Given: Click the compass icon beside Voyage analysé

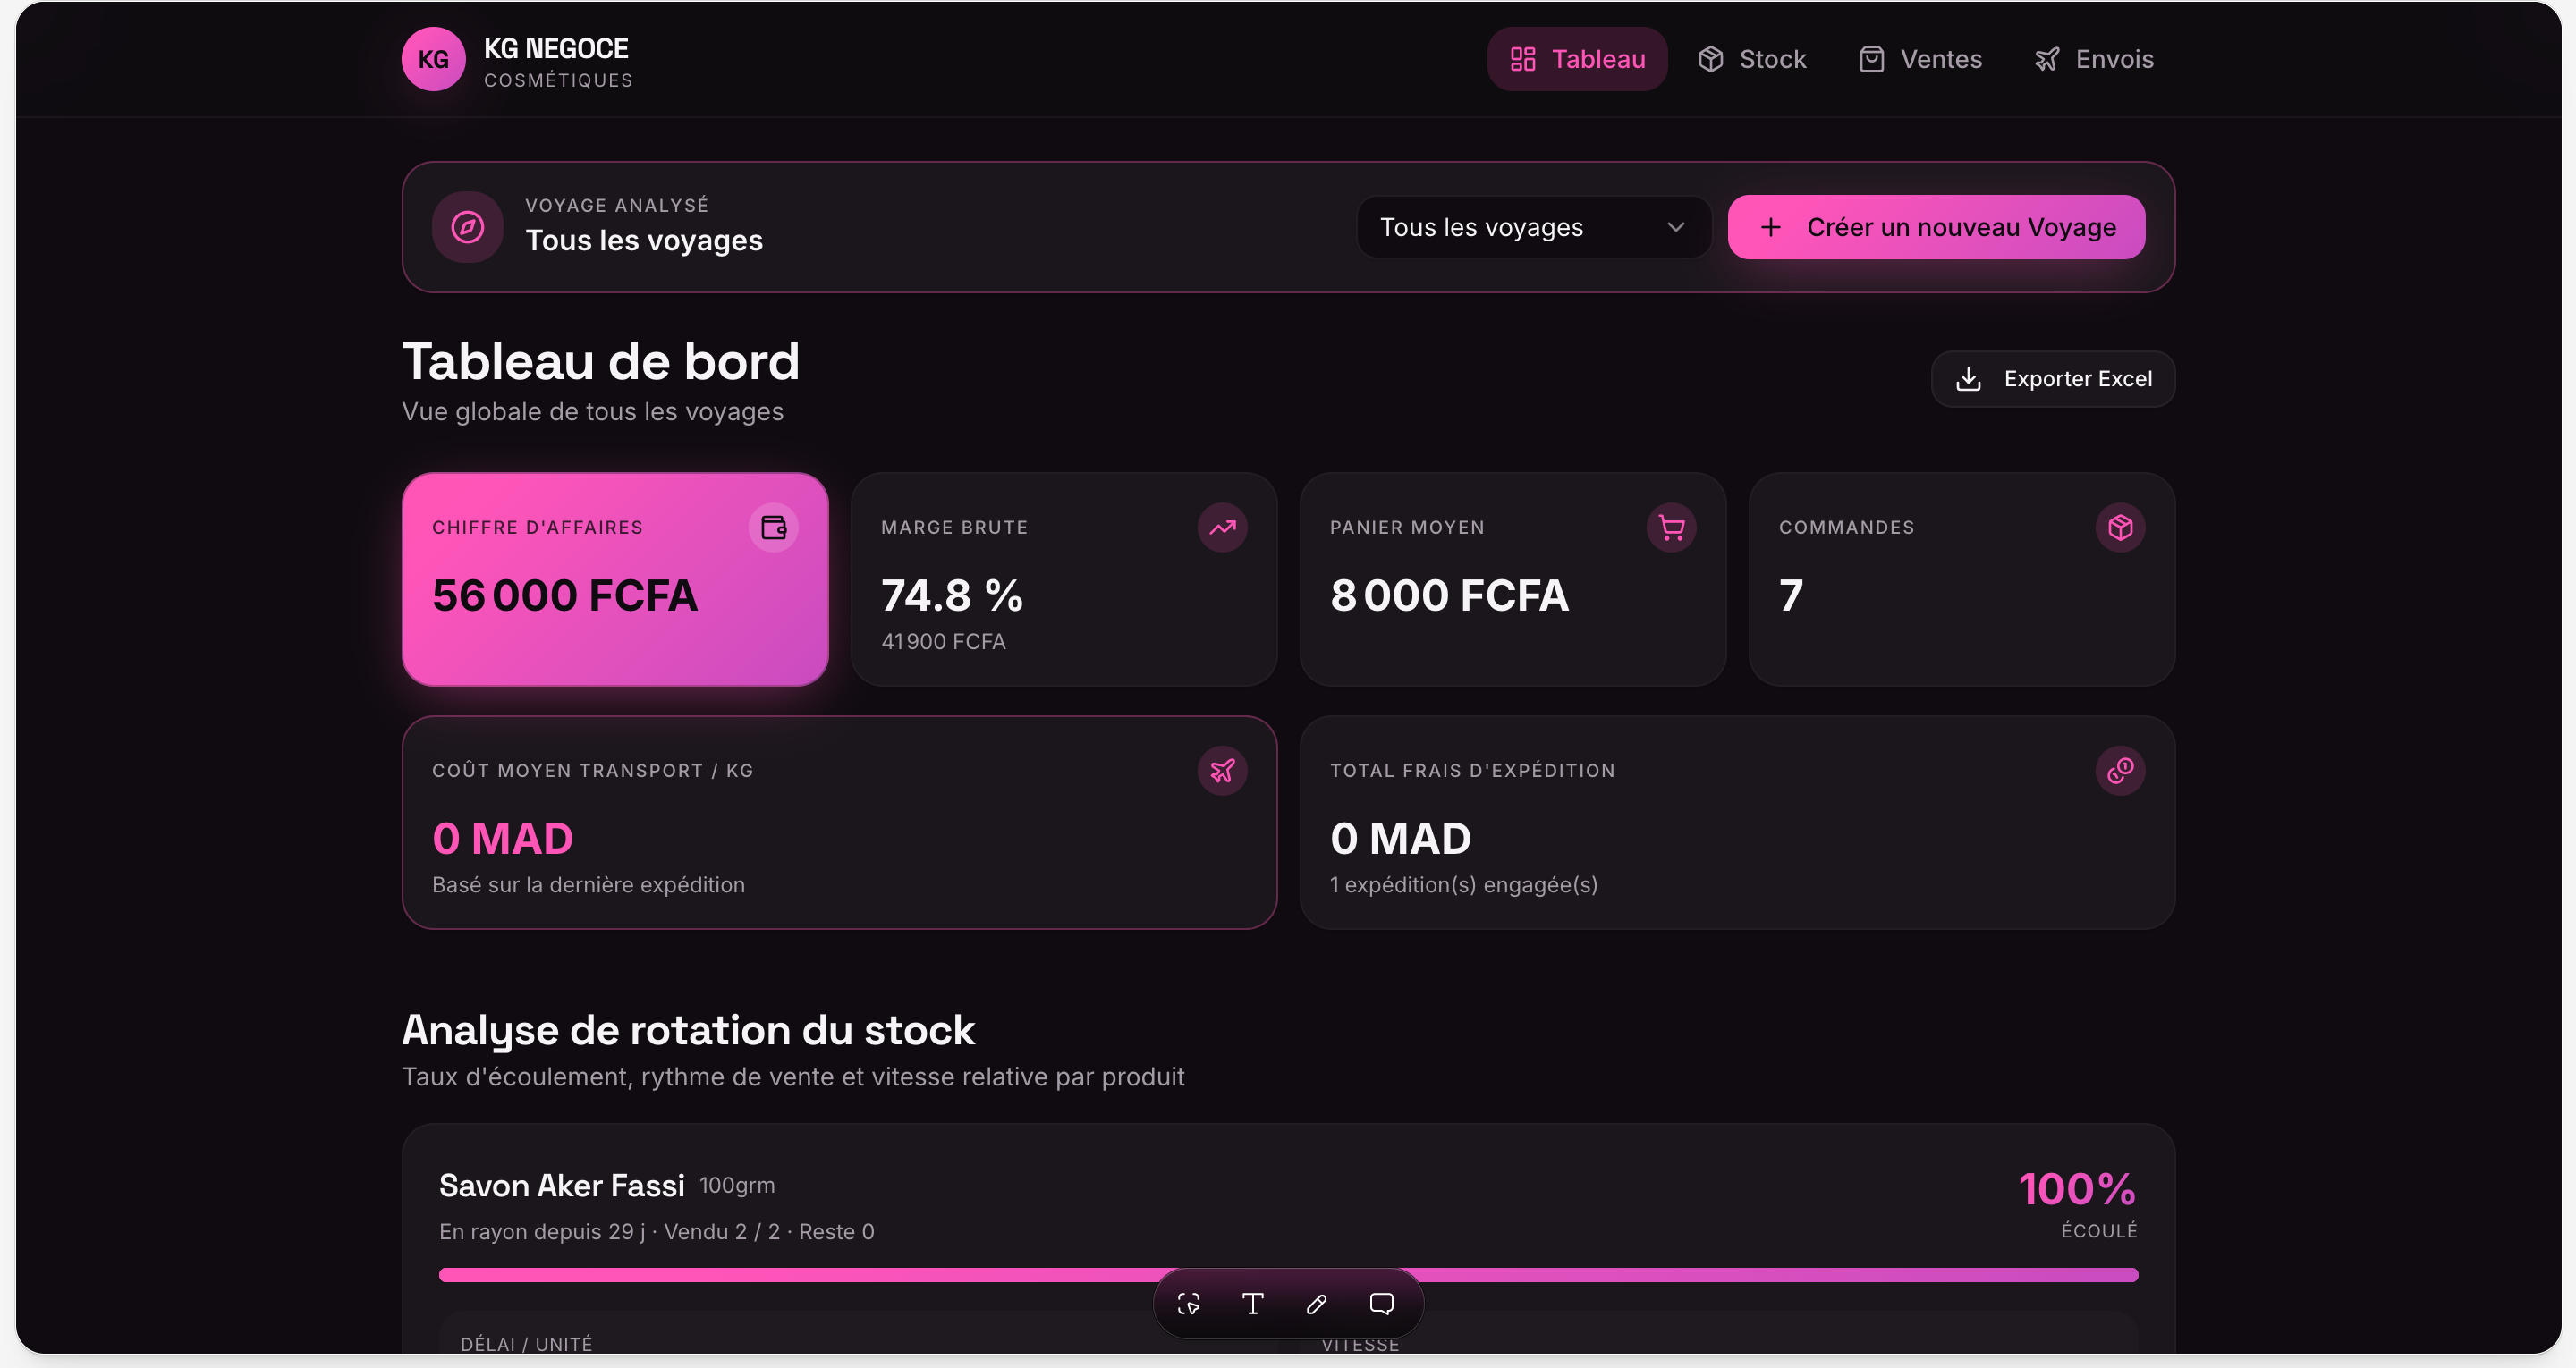Looking at the screenshot, I should [468, 227].
